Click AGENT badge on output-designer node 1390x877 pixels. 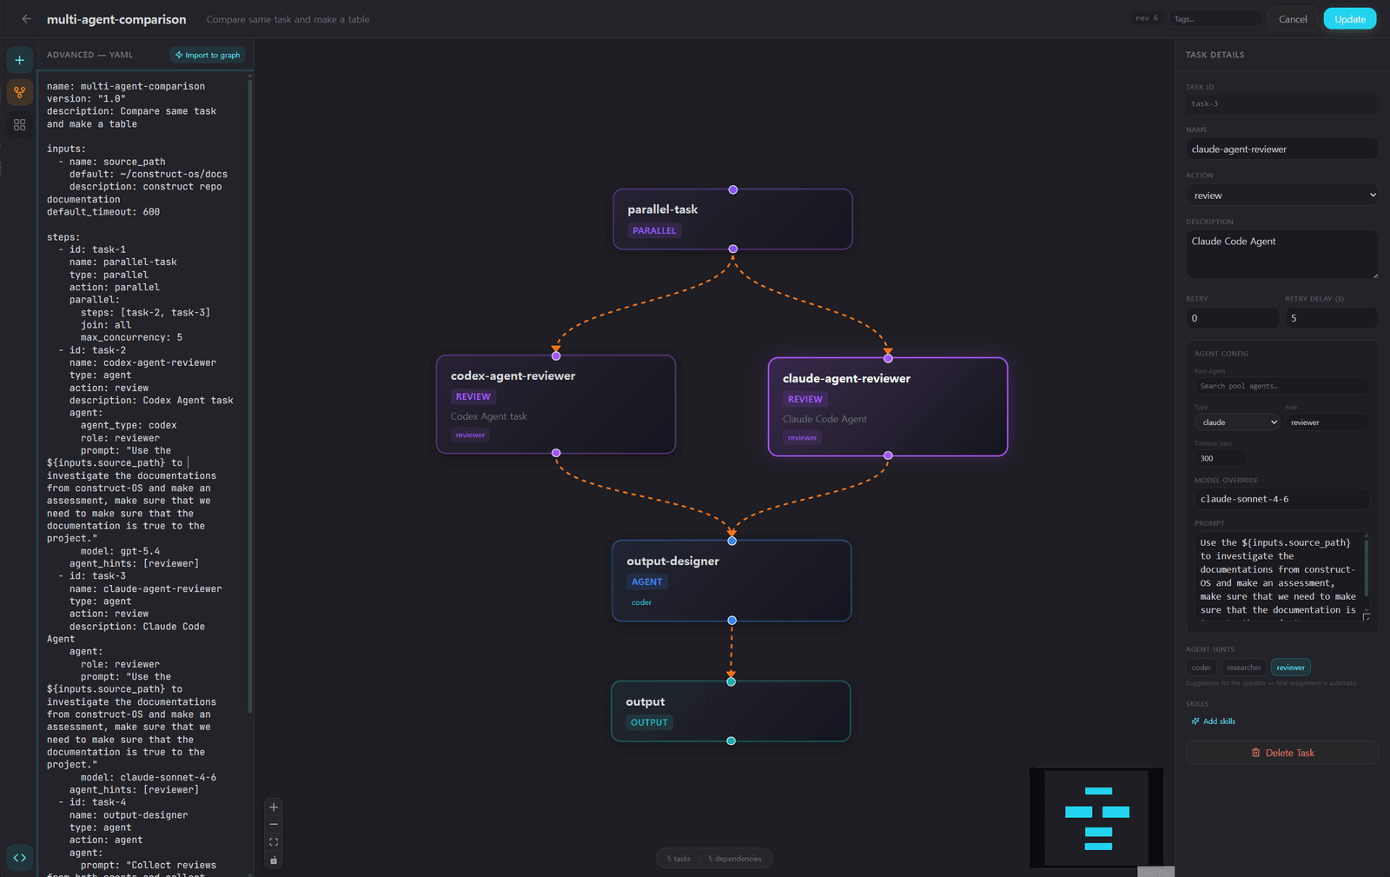tap(646, 581)
